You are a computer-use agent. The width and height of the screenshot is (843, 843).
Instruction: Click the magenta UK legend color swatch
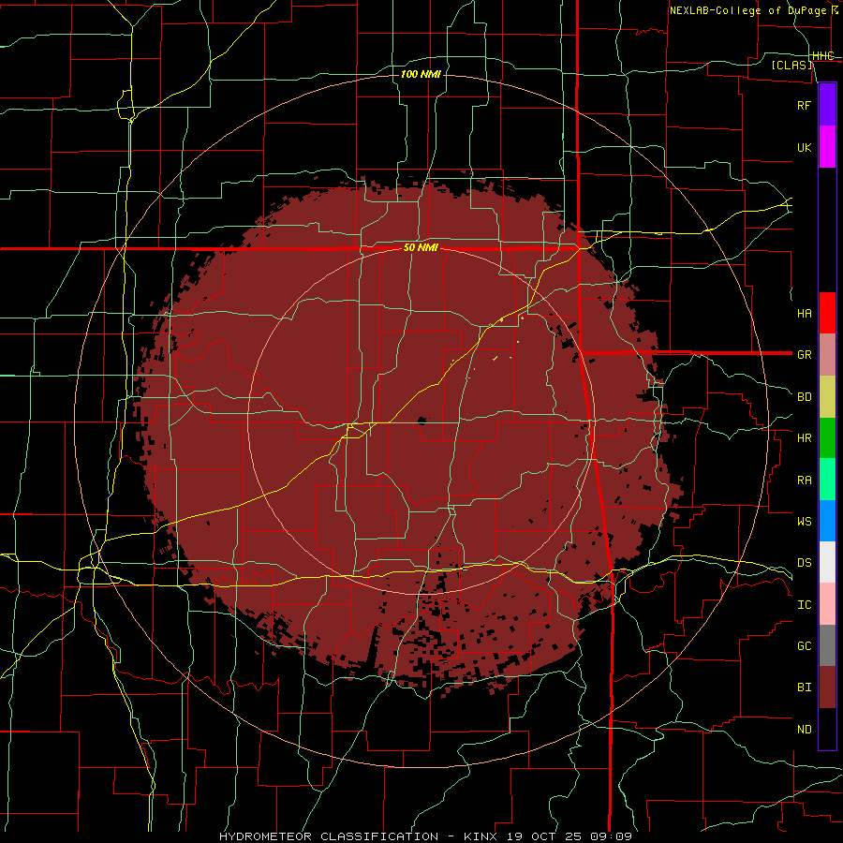pos(827,147)
